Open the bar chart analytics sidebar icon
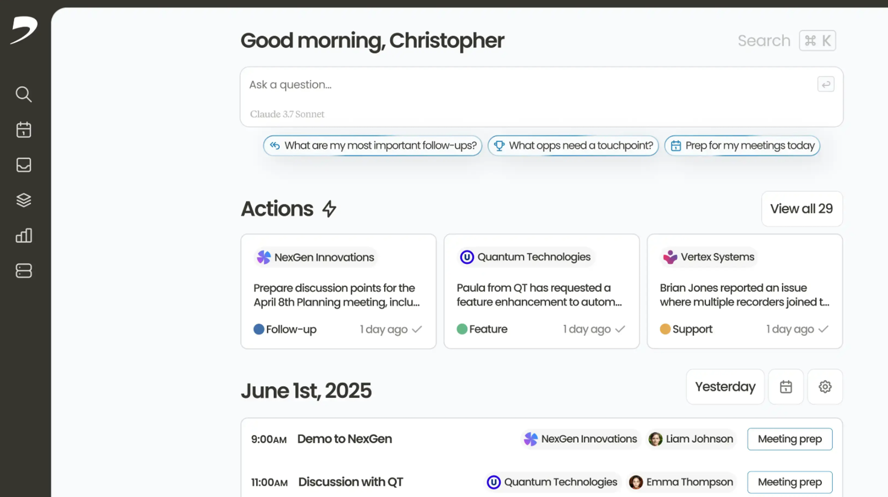This screenshot has height=497, width=888. [x=24, y=235]
